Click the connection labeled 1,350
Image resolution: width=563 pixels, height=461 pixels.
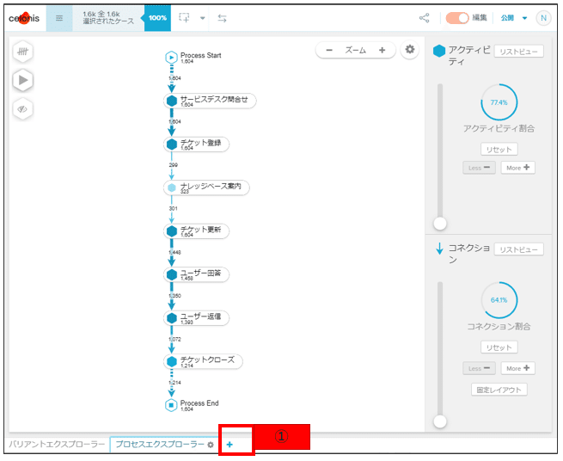(174, 295)
